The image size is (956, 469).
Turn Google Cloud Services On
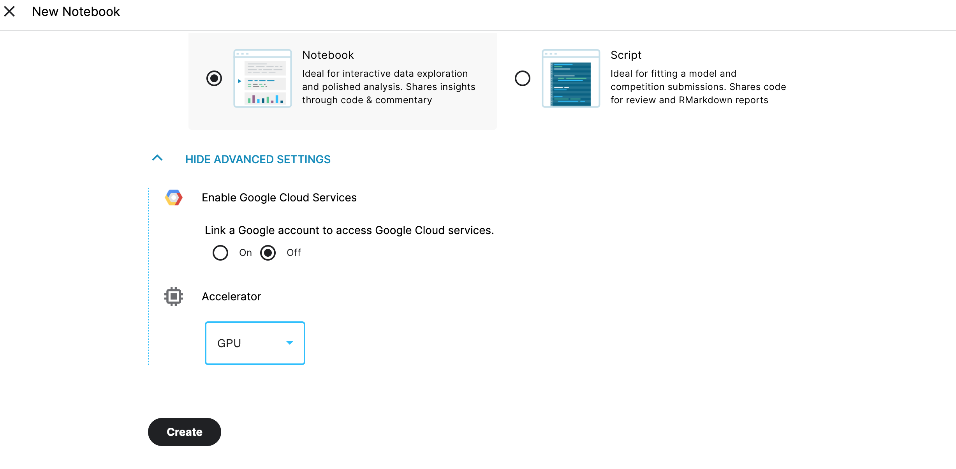pyautogui.click(x=220, y=253)
